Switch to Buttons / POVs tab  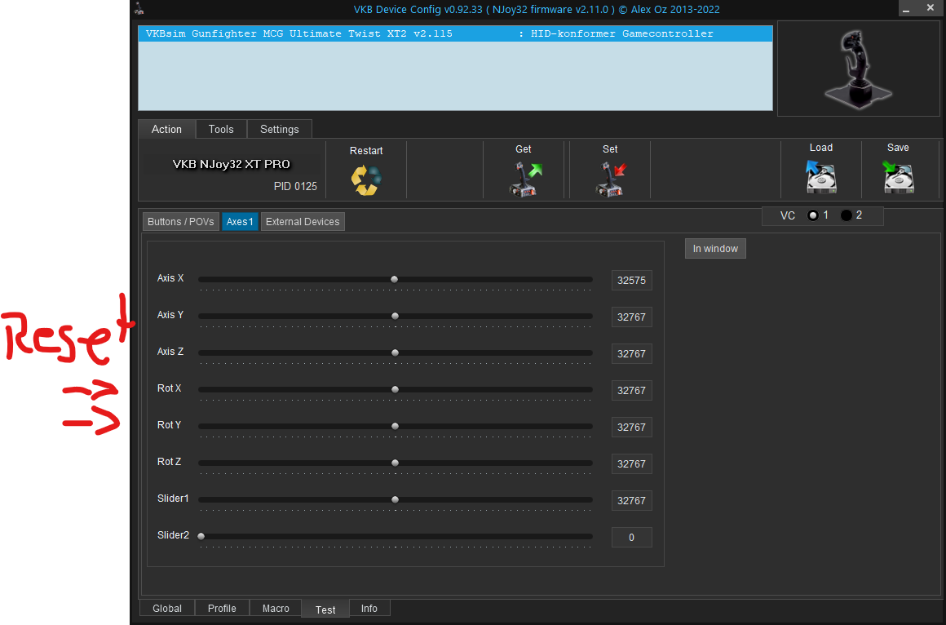[x=181, y=222]
